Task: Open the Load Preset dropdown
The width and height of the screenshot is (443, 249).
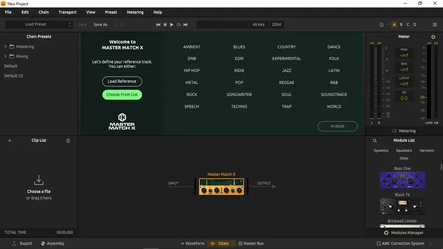Action: pos(39,24)
